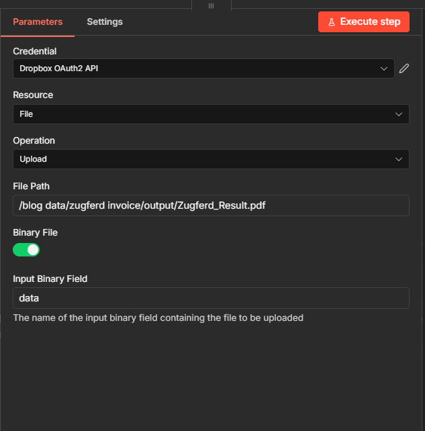Click the Credential label text
Screen dimensions: 425x431
tap(35, 51)
